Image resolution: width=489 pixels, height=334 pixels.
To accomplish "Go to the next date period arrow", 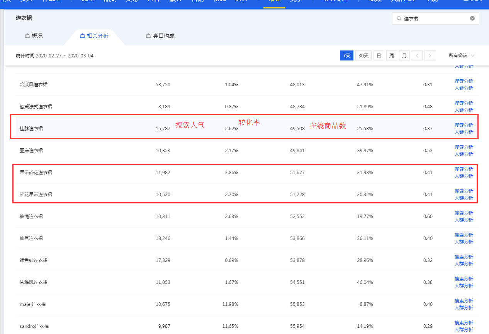I will 430,56.
